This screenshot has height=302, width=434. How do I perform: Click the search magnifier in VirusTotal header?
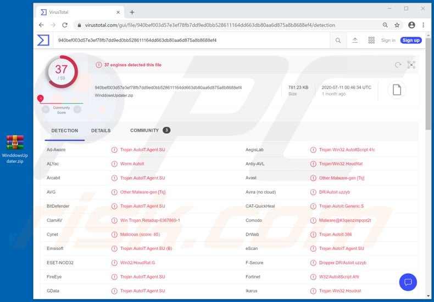[x=338, y=41]
